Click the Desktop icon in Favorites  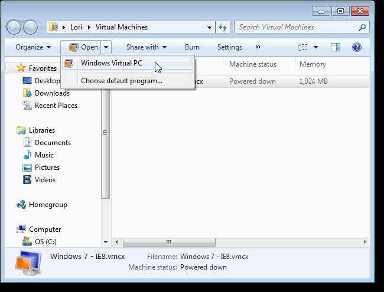point(27,80)
